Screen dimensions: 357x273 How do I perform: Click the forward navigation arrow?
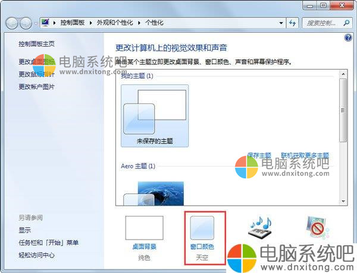pyautogui.click(x=26, y=23)
